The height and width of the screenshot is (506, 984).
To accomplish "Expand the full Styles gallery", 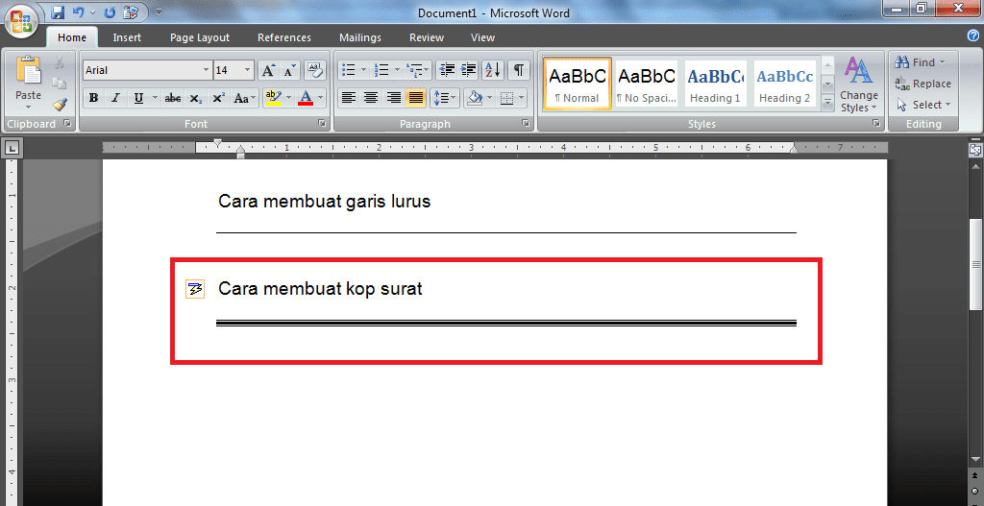I will pos(827,102).
